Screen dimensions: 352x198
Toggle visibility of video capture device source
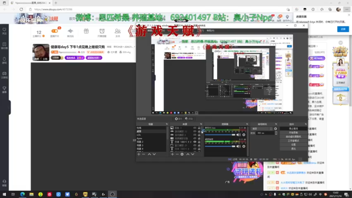[x=194, y=138]
